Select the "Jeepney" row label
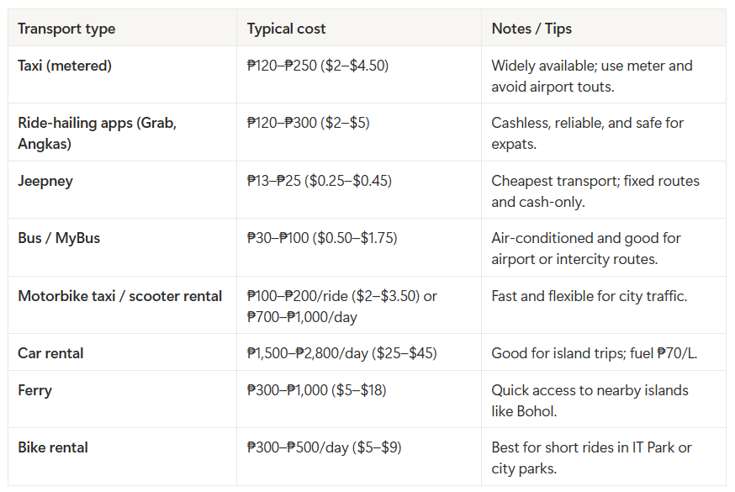The width and height of the screenshot is (735, 492). [47, 181]
